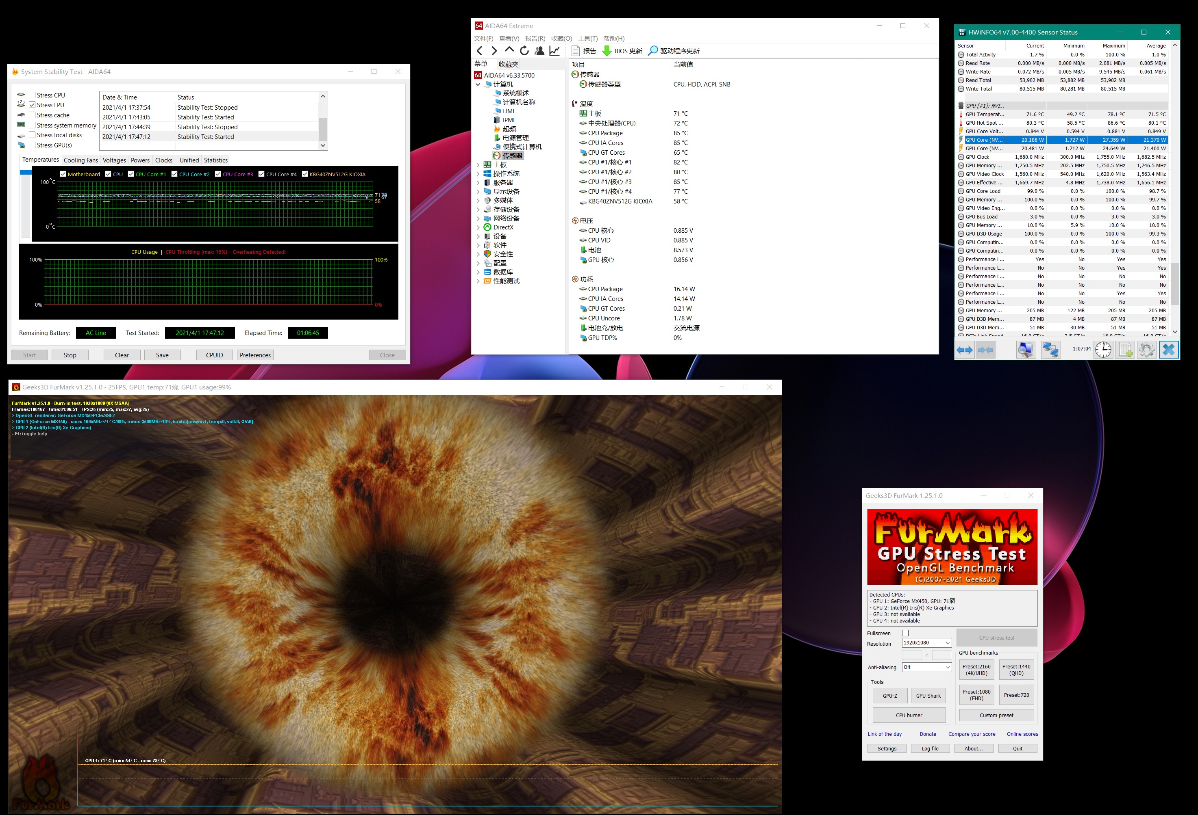This screenshot has height=815, width=1198.
Task: Switch to the Cooling Fans tab
Action: tap(80, 160)
